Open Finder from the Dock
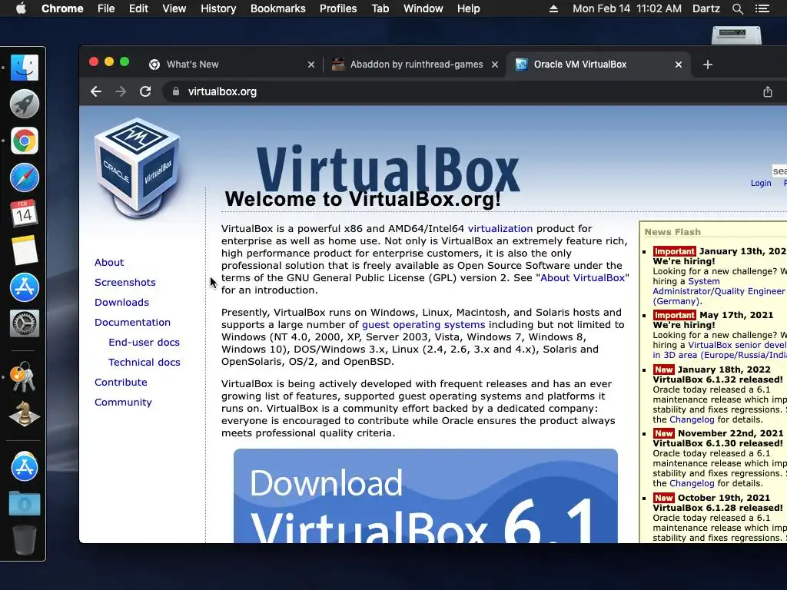 point(24,68)
